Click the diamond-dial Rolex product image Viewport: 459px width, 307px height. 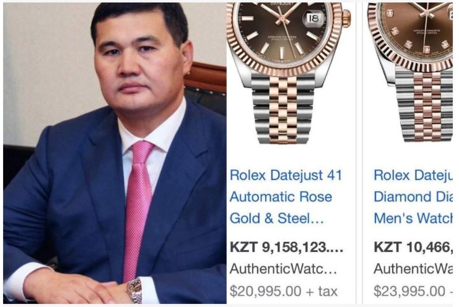tap(411, 73)
